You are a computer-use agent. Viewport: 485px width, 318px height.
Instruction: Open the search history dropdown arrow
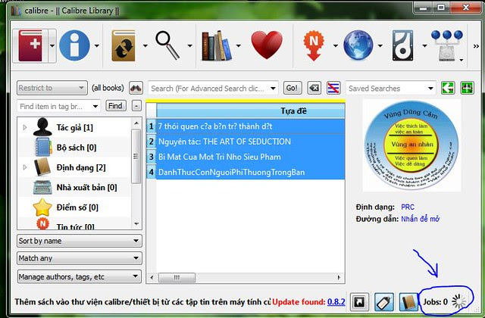(x=273, y=89)
